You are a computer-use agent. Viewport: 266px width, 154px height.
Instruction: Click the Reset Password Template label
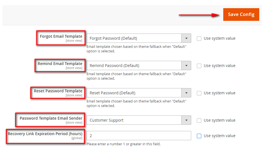pos(58,91)
